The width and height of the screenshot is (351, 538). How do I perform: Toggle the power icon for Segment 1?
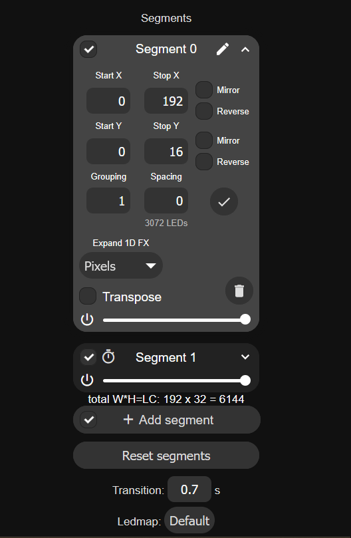87,380
